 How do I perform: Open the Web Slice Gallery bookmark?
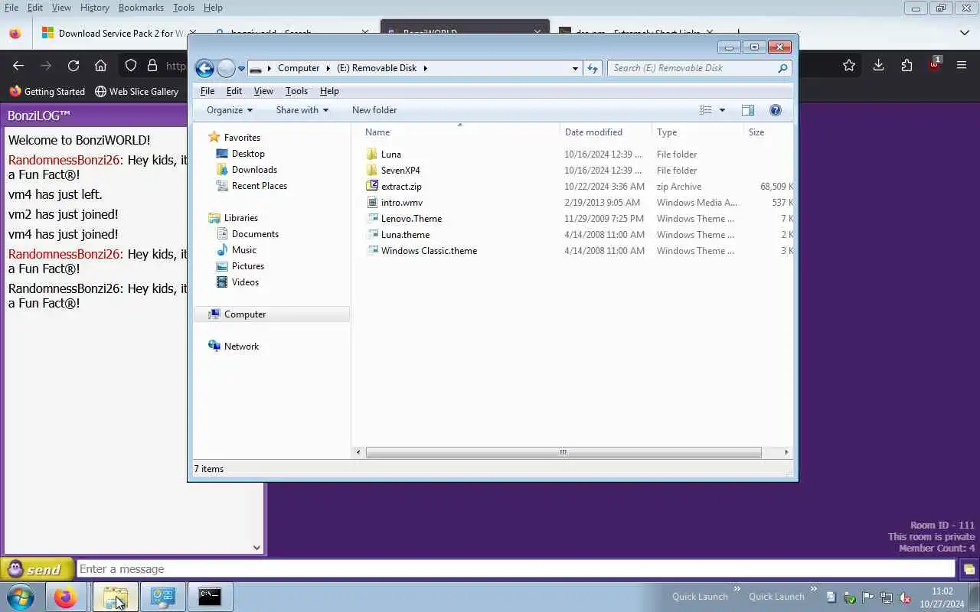coord(136,91)
